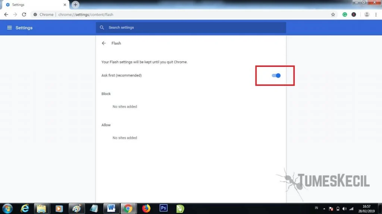Switch to Microsoft Word in taskbar
Screen dimensions: 382x214
click(111, 208)
